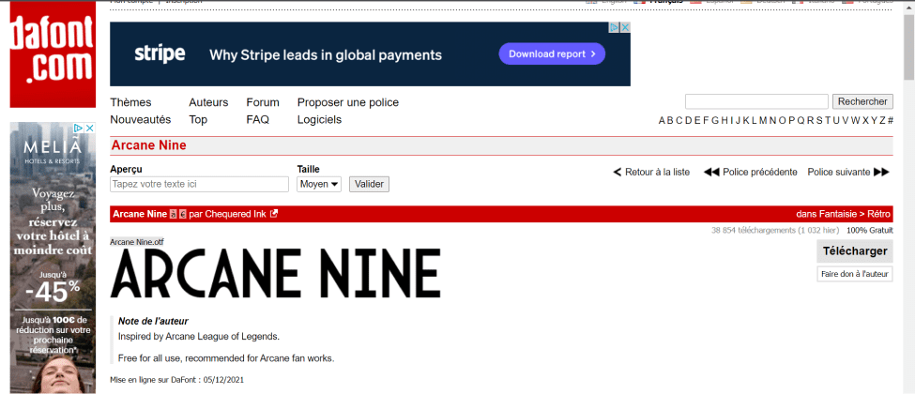
Task: Click the scrollbar up arrow
Action: 908,7
